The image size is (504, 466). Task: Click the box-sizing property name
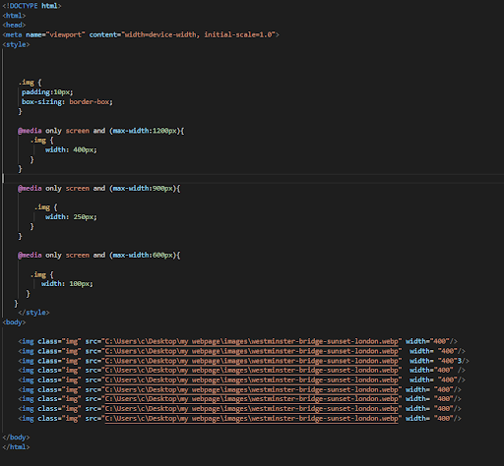41,102
